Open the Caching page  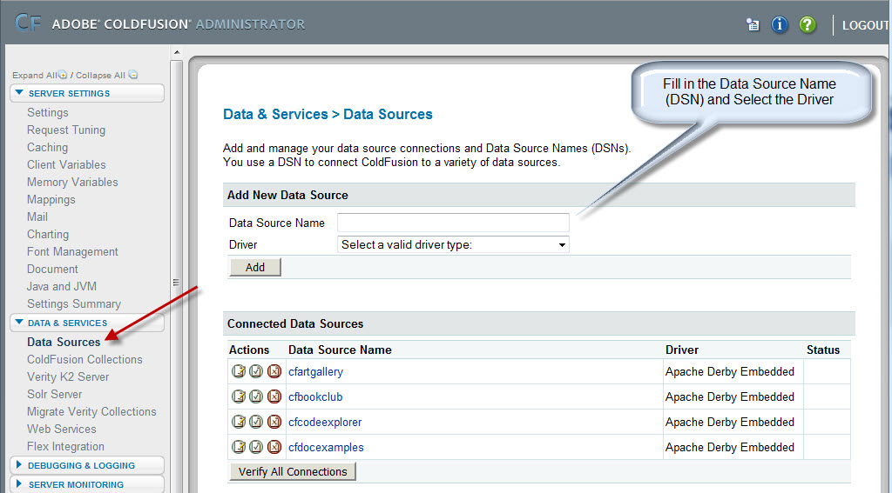pyautogui.click(x=47, y=147)
